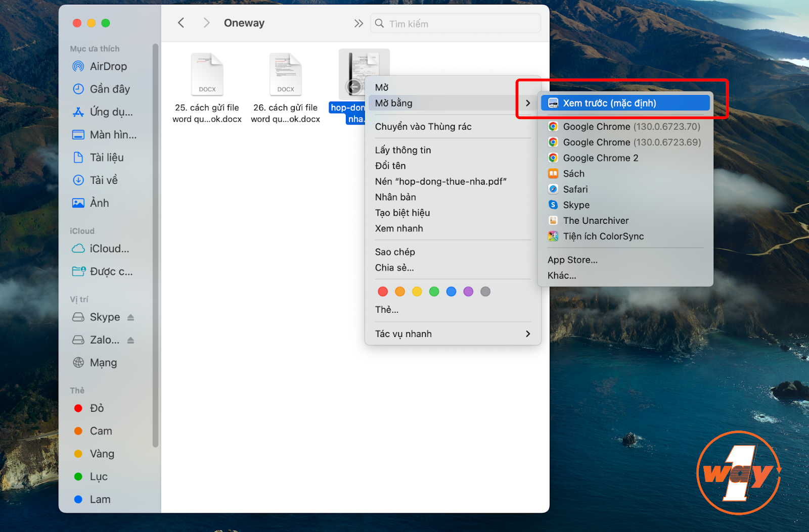Eject the Skype volume
809x532 pixels.
pyautogui.click(x=130, y=317)
